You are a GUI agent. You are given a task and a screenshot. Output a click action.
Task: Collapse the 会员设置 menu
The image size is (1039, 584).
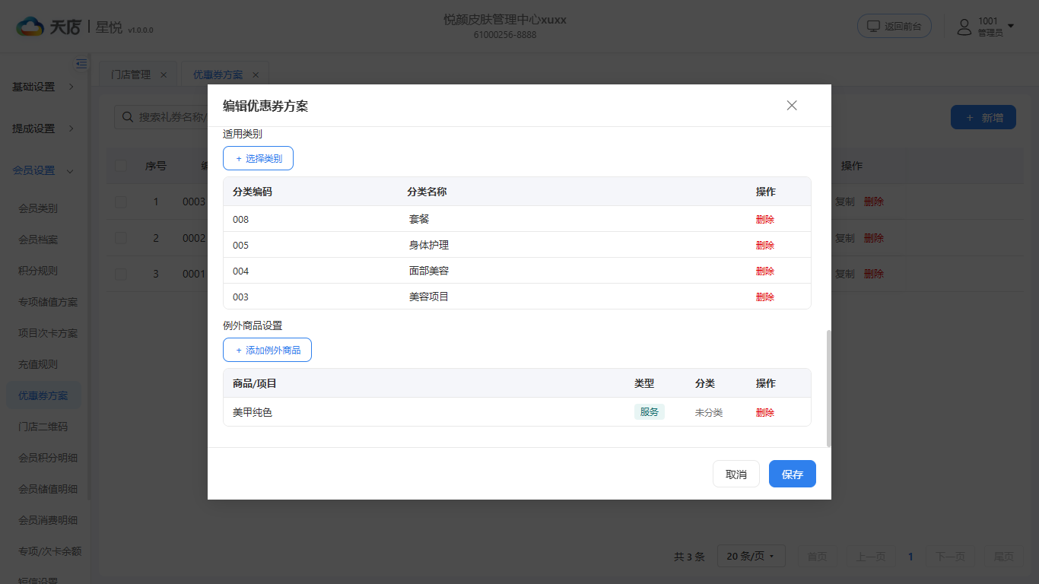43,170
